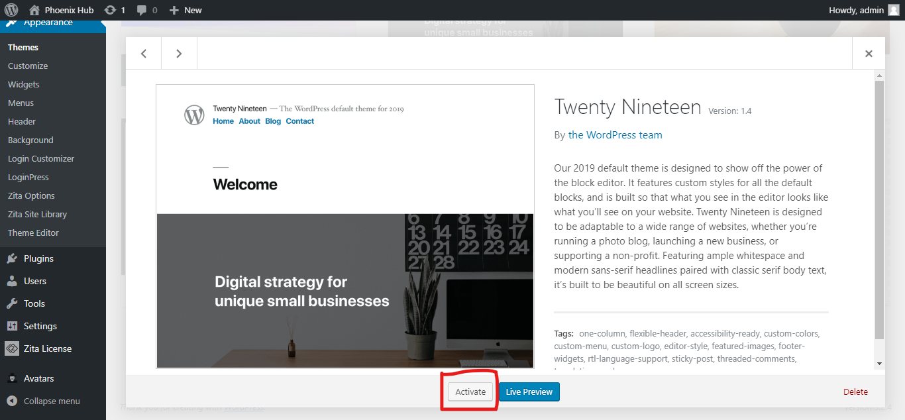Click the Users person icon
This screenshot has width=905, height=420.
(x=12, y=281)
